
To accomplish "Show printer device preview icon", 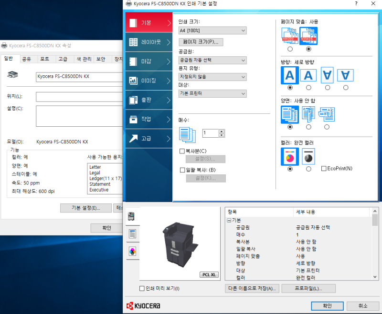I will (x=131, y=216).
